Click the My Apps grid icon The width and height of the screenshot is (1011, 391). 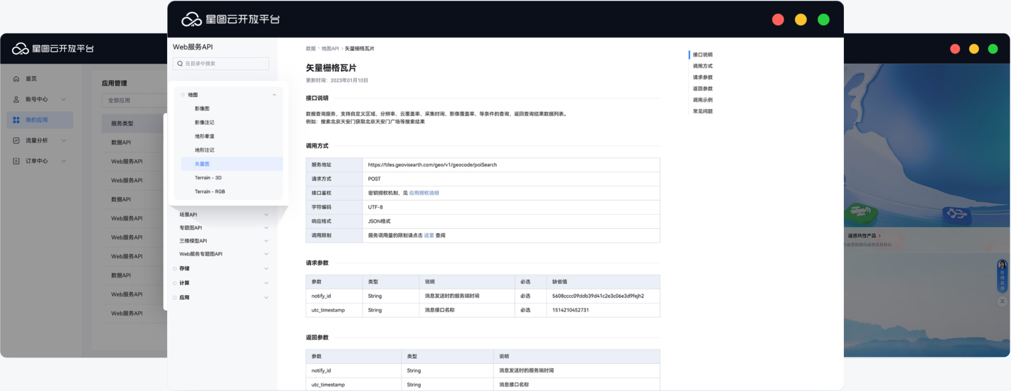pyautogui.click(x=16, y=120)
